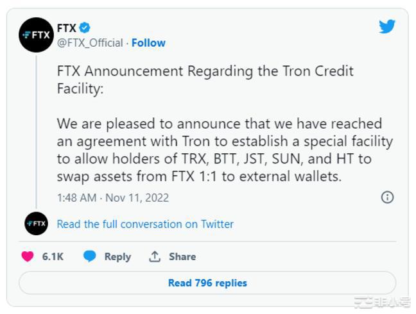Click the FTX display name
The width and height of the screenshot is (416, 314).
click(x=66, y=28)
